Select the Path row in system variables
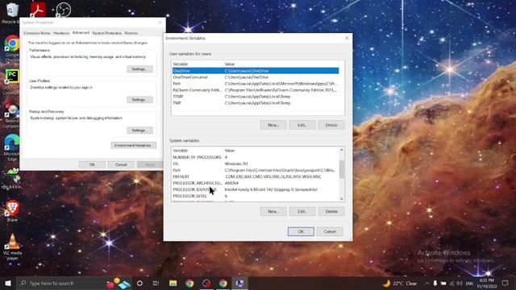Screen dimensions: 516x290 [x=256, y=170]
